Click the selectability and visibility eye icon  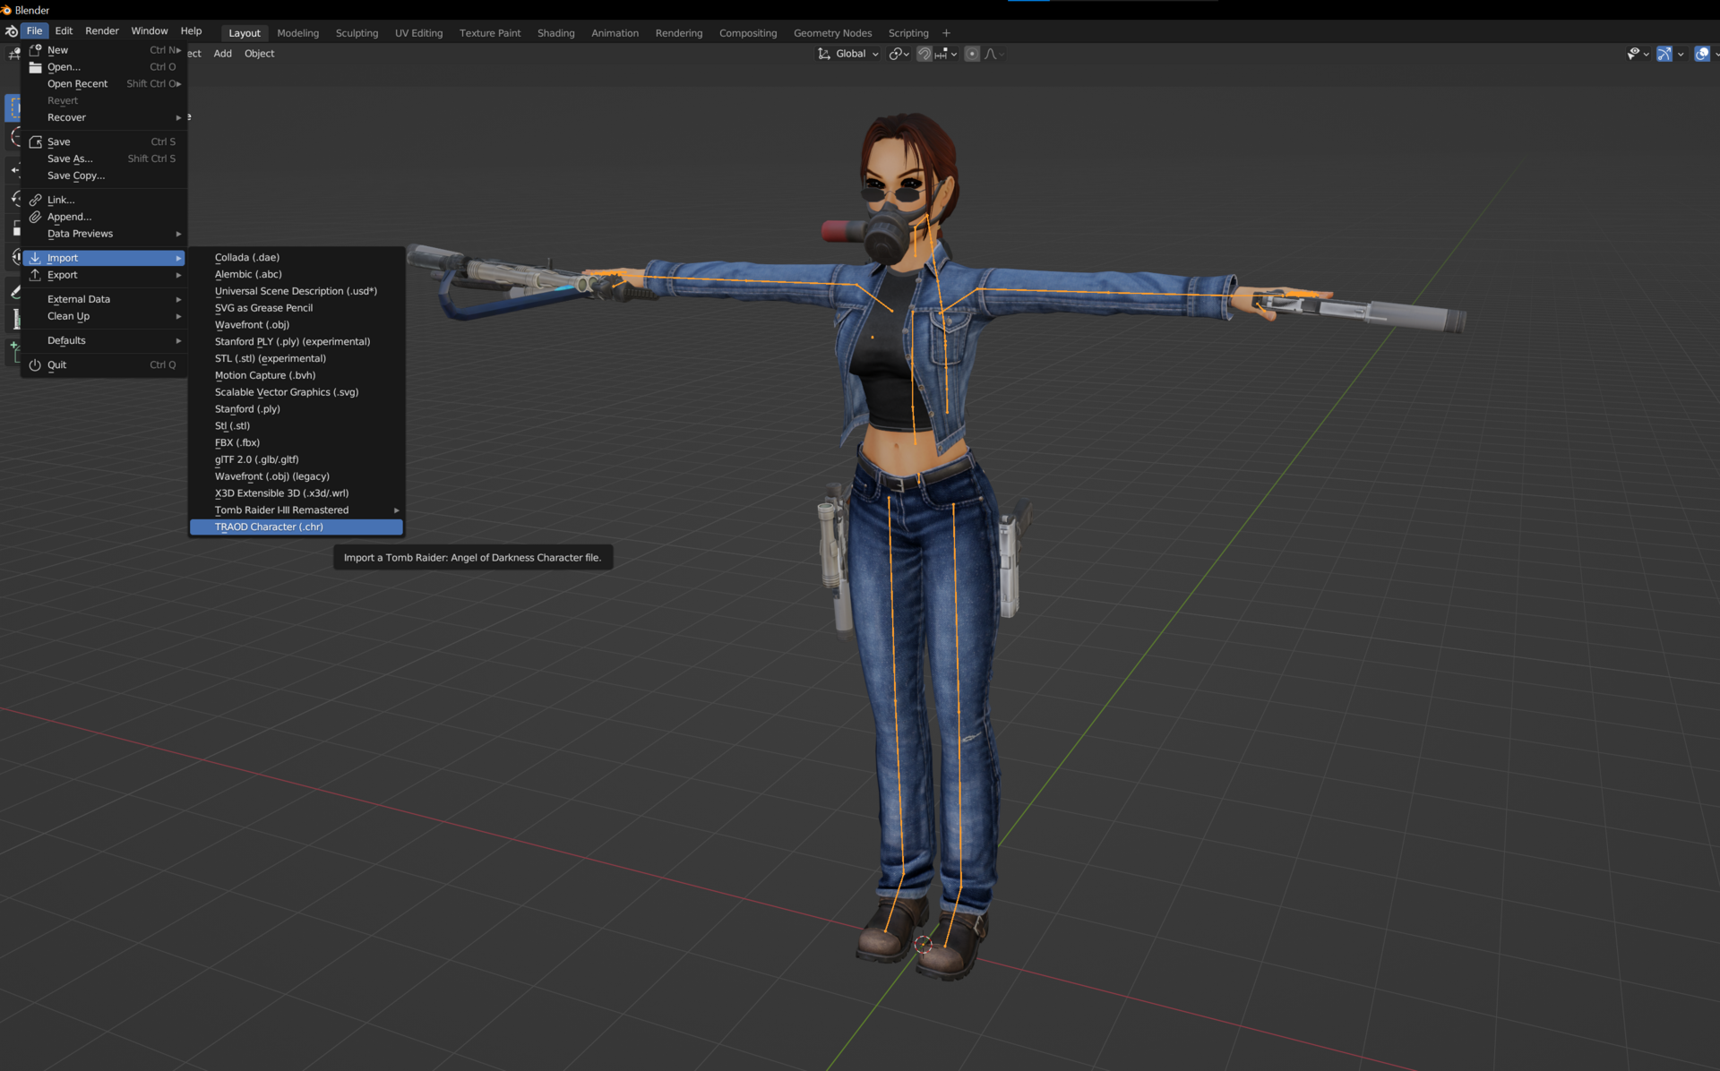pyautogui.click(x=1633, y=54)
